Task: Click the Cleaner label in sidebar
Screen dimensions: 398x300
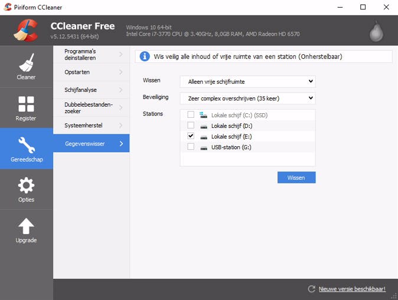Action: pos(26,77)
